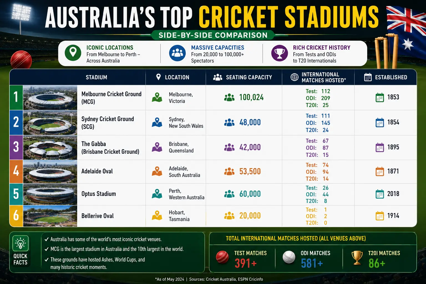The height and width of the screenshot is (284, 426).
Task: Click the Test: 111 value for SCG
Action: [x=318, y=116]
